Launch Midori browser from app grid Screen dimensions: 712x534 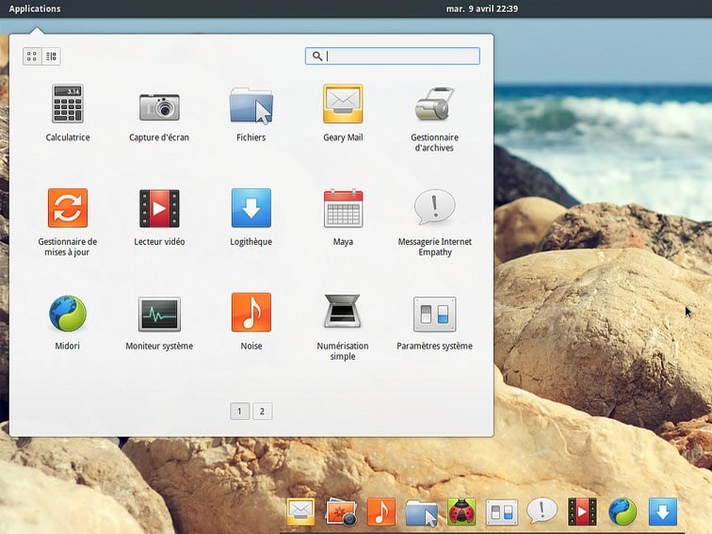tap(68, 321)
